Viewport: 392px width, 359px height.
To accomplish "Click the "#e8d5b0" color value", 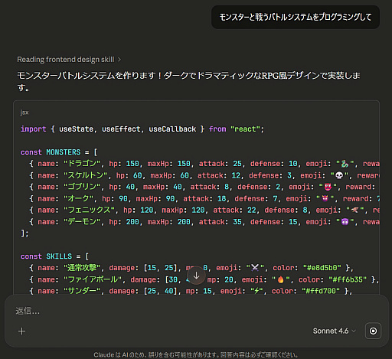I will (322, 268).
